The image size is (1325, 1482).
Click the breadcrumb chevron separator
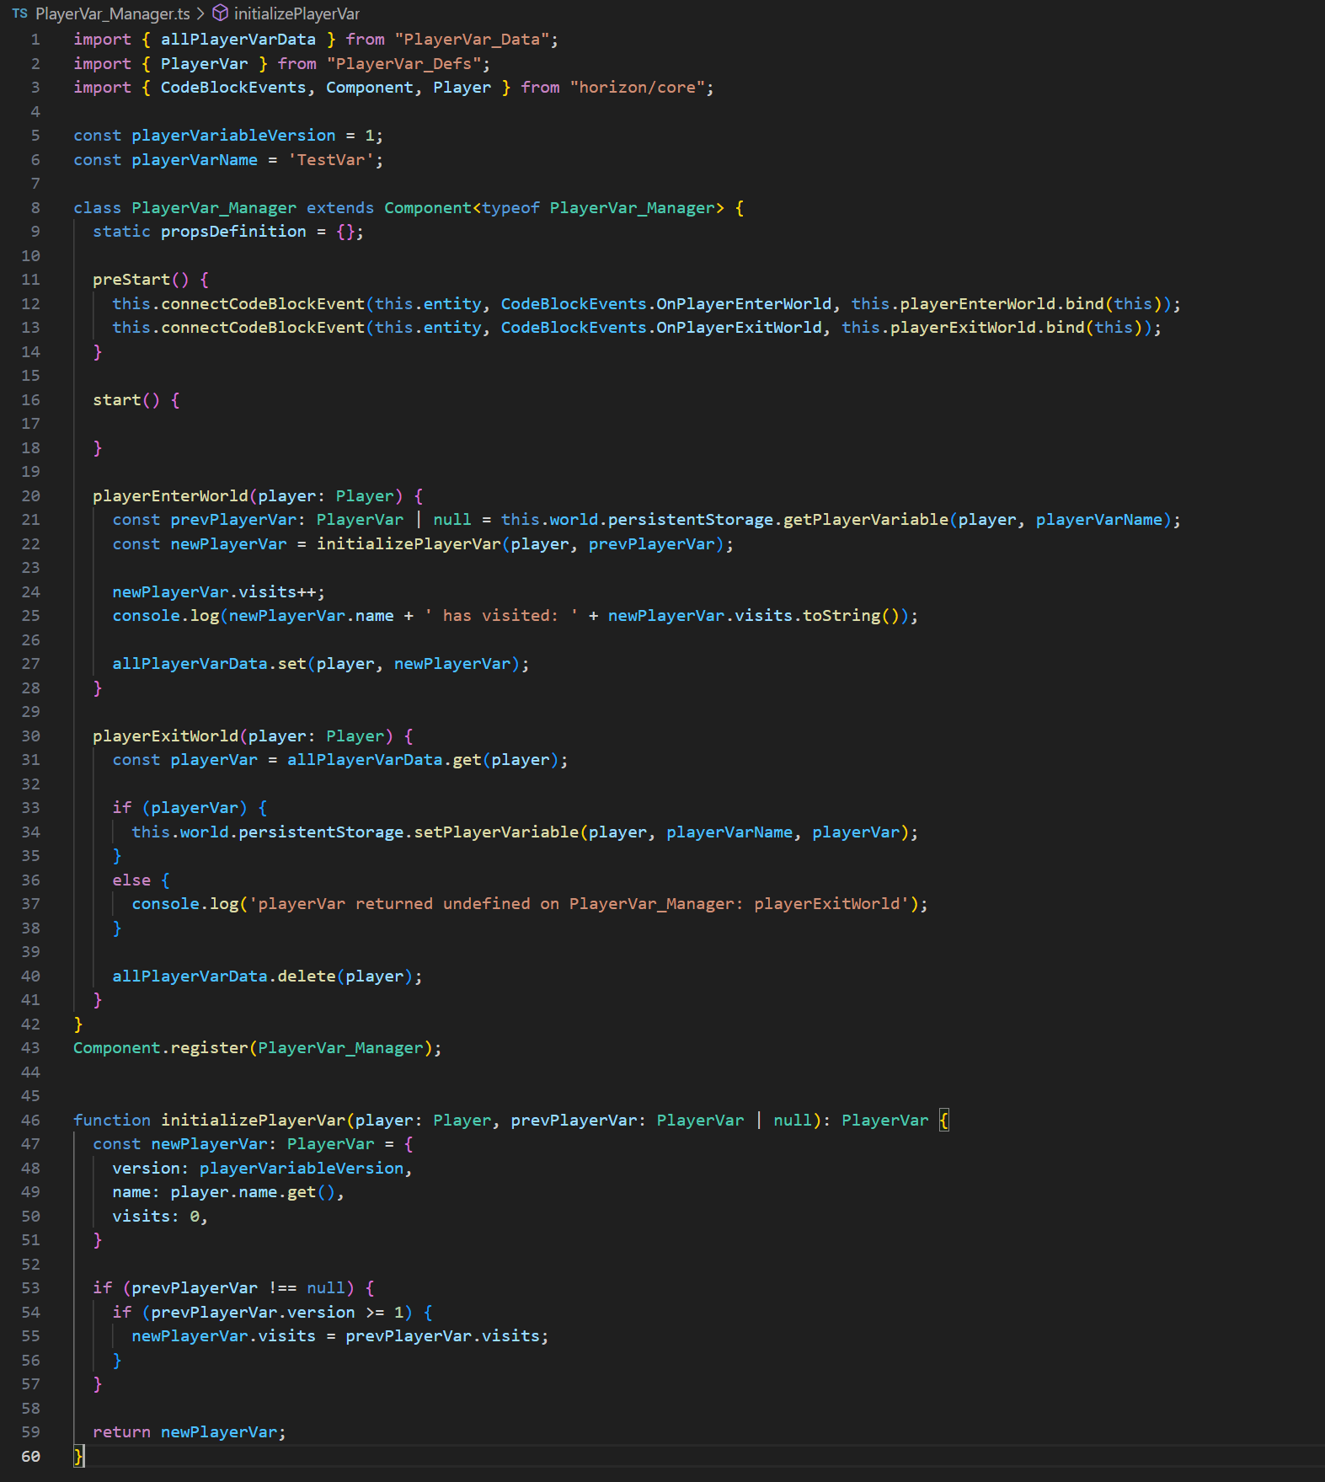[x=200, y=13]
